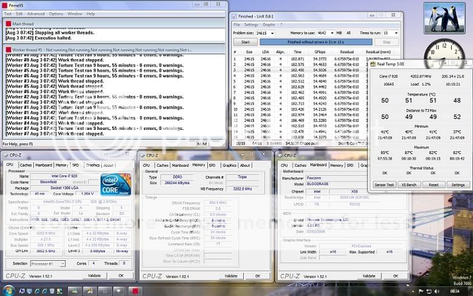Click the title icon of CPU-Z Mainboard window

tap(280, 155)
